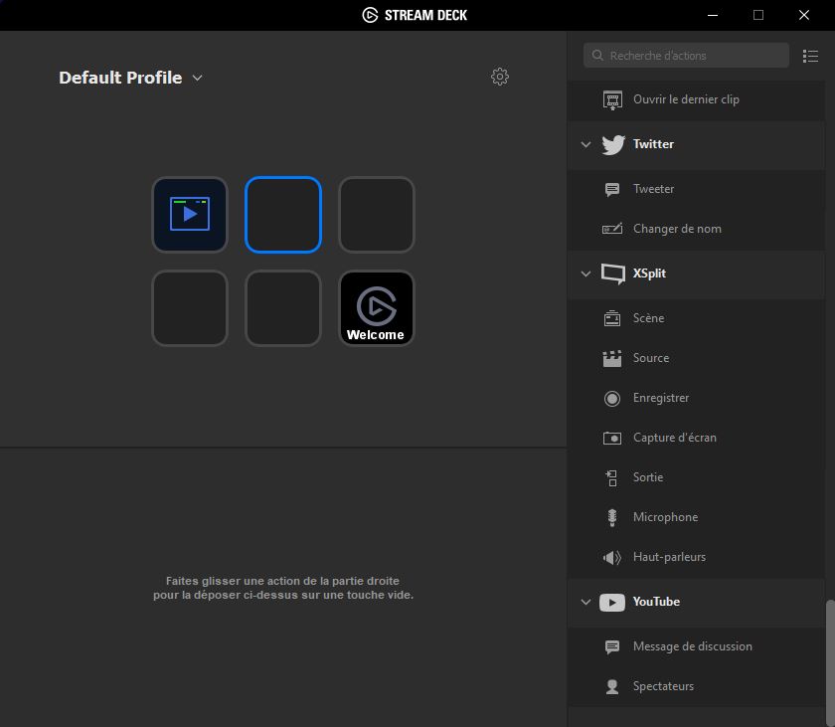Click the Haut-parleurs speaker icon
The width and height of the screenshot is (835, 727).
coord(612,558)
